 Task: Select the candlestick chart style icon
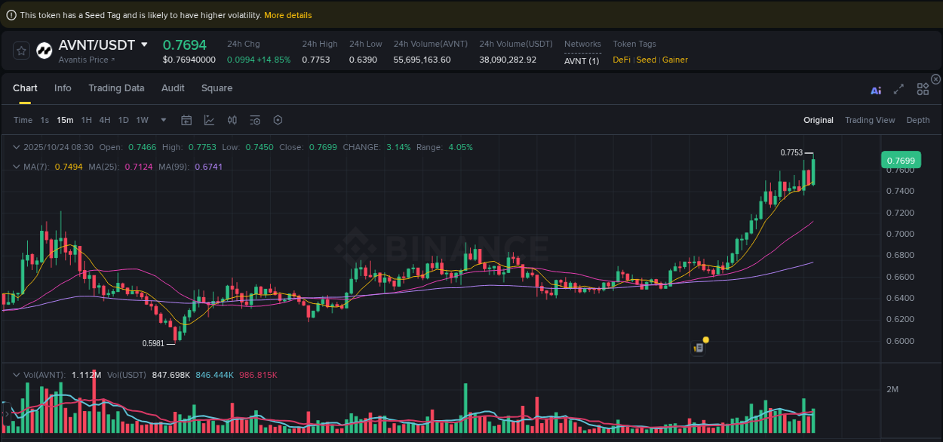click(232, 120)
